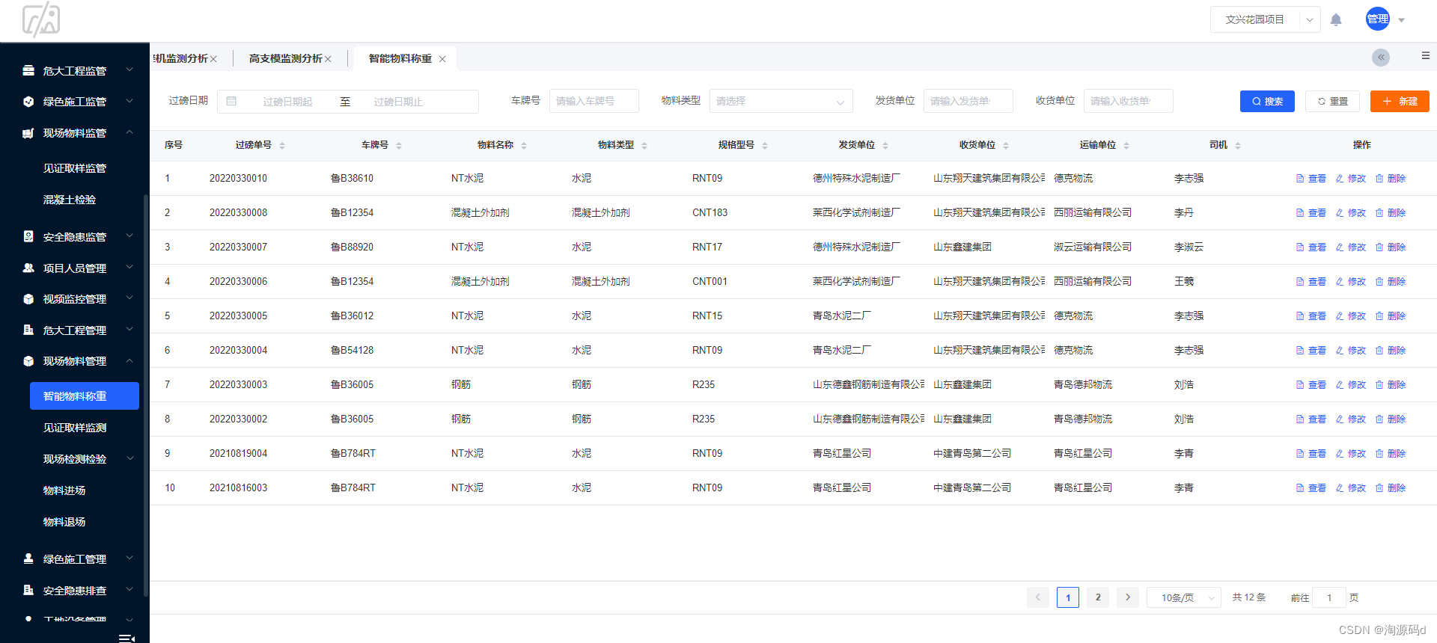Expand 视频监控管理 sidebar menu

[75, 298]
